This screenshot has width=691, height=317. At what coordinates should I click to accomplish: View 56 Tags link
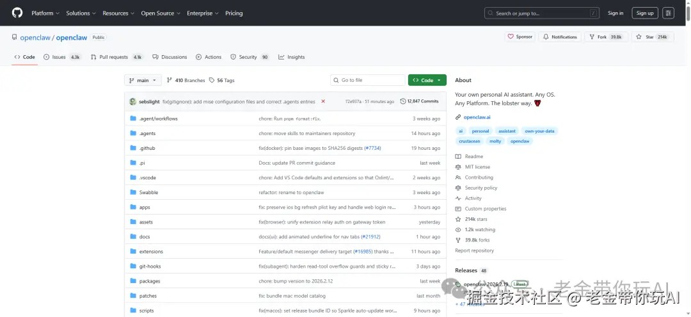pyautogui.click(x=221, y=80)
